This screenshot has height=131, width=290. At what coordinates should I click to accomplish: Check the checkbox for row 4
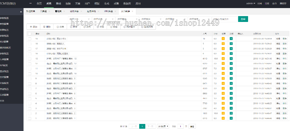pyautogui.click(x=30, y=103)
